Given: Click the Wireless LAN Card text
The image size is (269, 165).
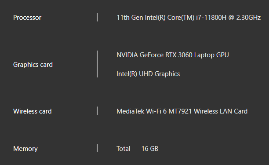Looking at the screenshot, I should tap(221, 111).
